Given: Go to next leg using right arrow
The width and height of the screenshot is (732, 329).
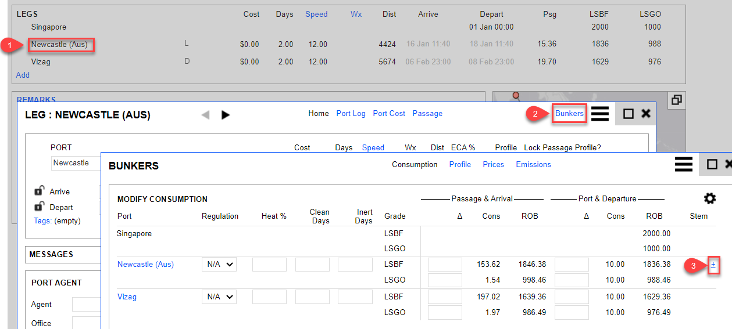Looking at the screenshot, I should 226,115.
